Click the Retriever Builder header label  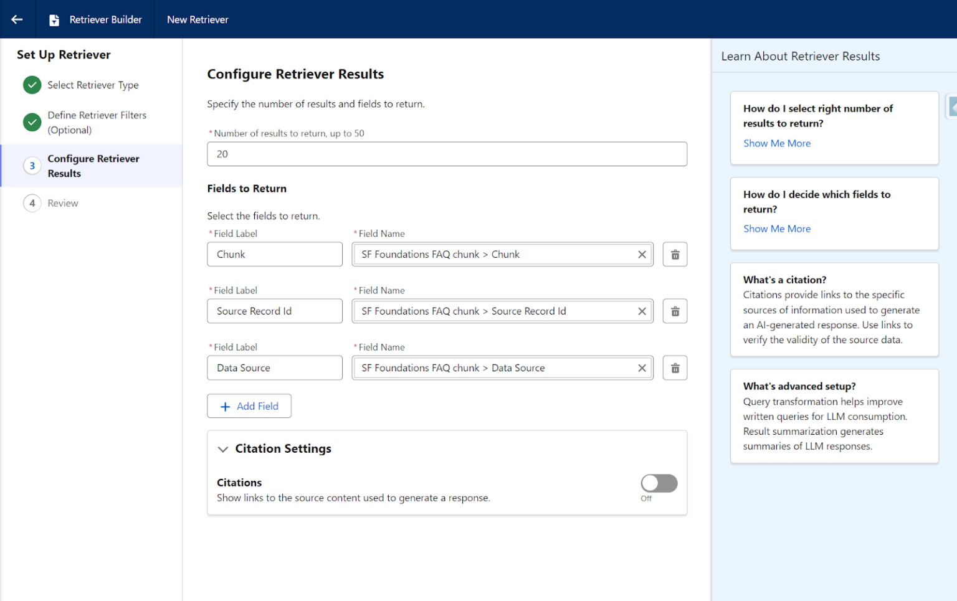click(105, 19)
